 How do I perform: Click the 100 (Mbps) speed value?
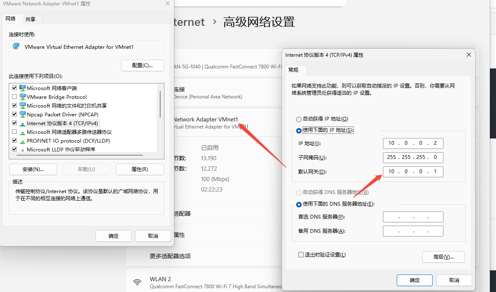coord(215,179)
